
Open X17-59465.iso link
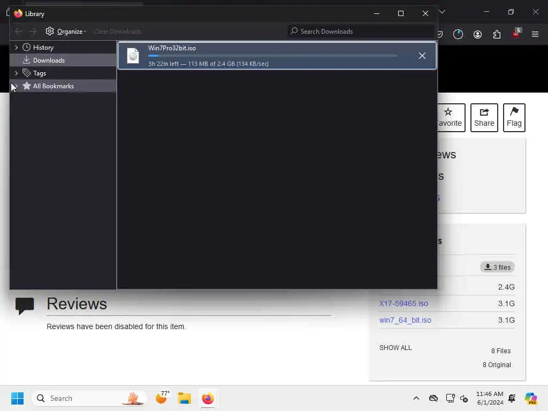tap(404, 303)
